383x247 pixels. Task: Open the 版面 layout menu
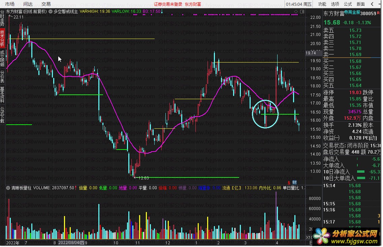pyautogui.click(x=360, y=4)
